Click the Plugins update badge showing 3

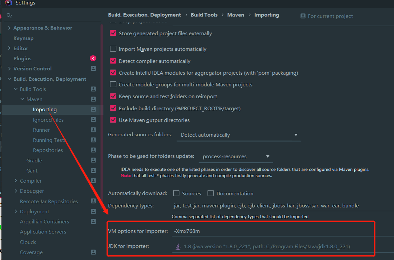[x=93, y=58]
